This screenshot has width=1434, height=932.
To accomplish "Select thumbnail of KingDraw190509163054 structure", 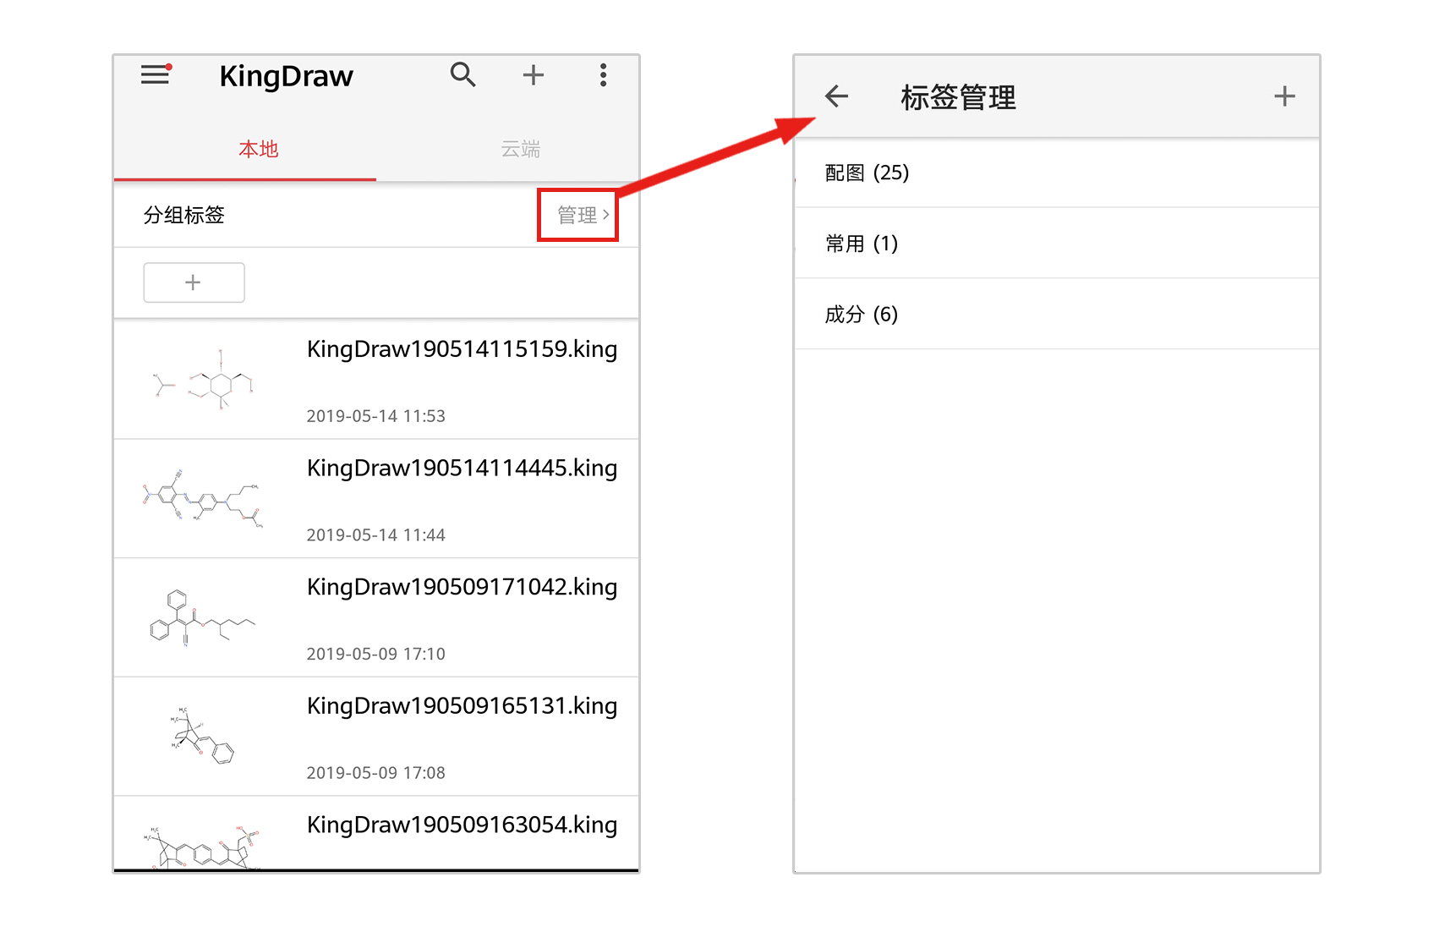I will pyautogui.click(x=201, y=847).
